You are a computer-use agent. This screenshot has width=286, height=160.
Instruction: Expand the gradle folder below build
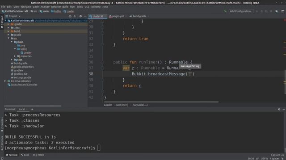click(x=8, y=35)
